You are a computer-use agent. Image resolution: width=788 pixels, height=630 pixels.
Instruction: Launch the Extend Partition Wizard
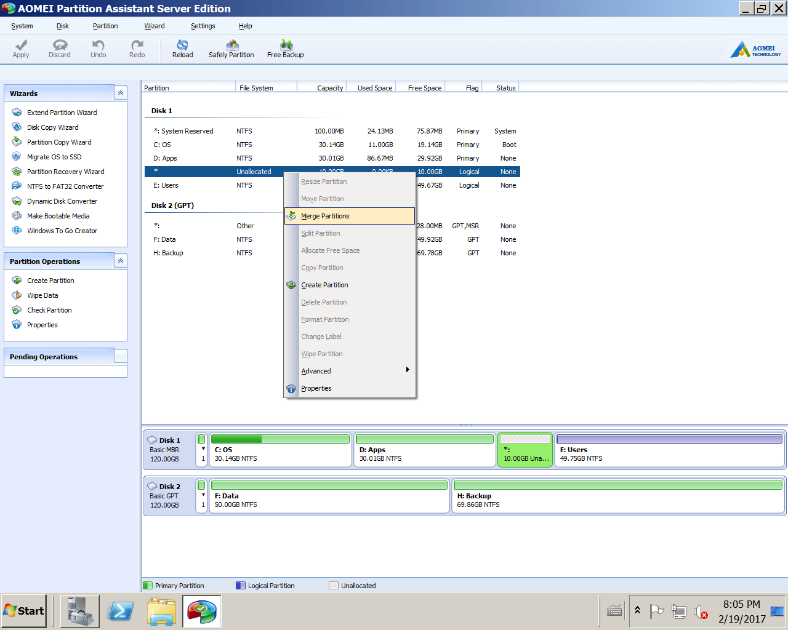(x=62, y=113)
